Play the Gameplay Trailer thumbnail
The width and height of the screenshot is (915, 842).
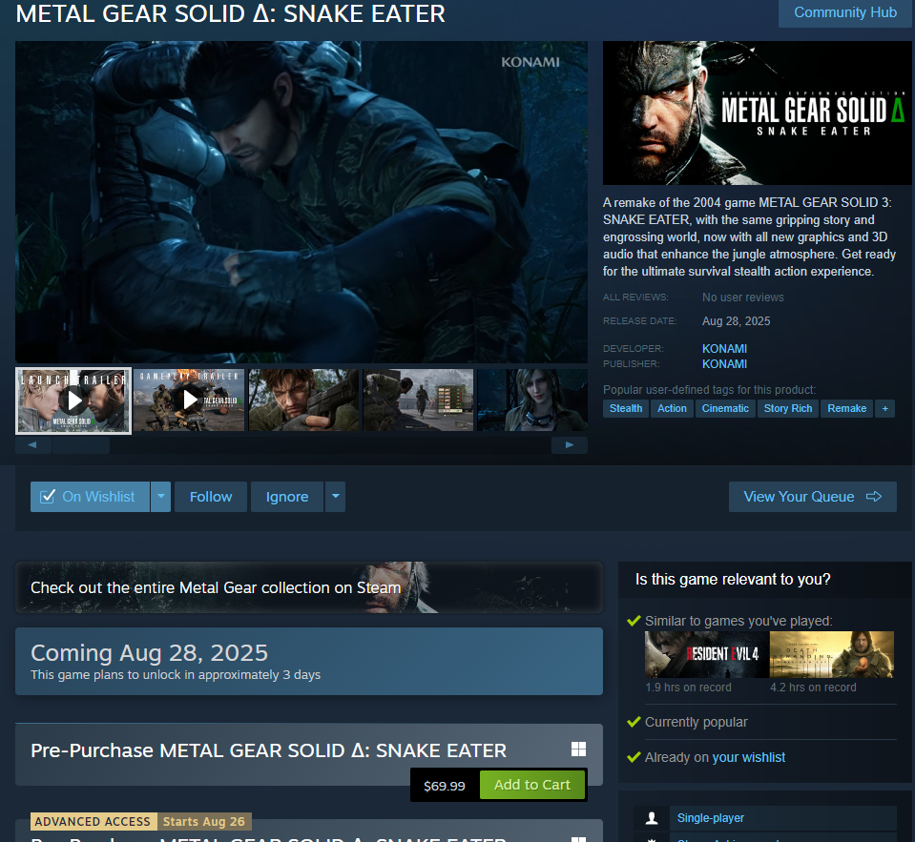tap(189, 400)
